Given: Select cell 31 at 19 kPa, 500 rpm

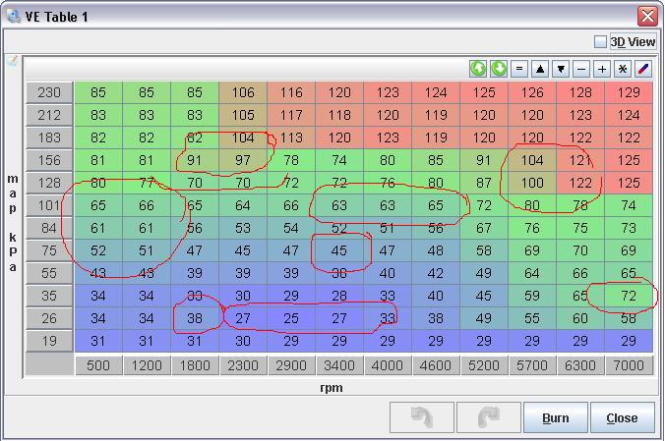Looking at the screenshot, I should [x=98, y=341].
